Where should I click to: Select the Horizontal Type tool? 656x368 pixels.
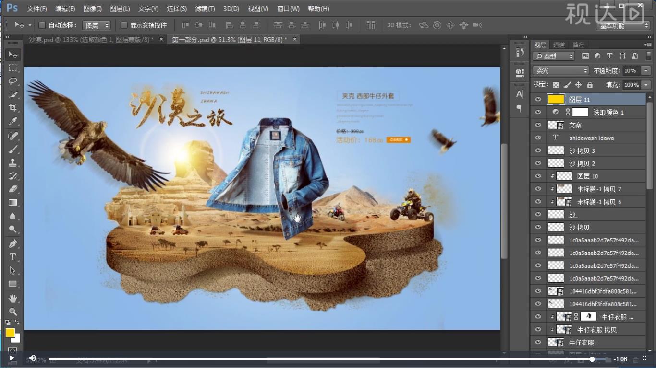tap(13, 257)
